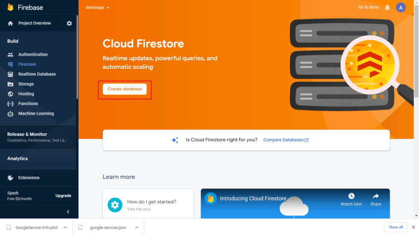The image size is (419, 236).
Task: Open the account avatar A
Action: point(401,7)
